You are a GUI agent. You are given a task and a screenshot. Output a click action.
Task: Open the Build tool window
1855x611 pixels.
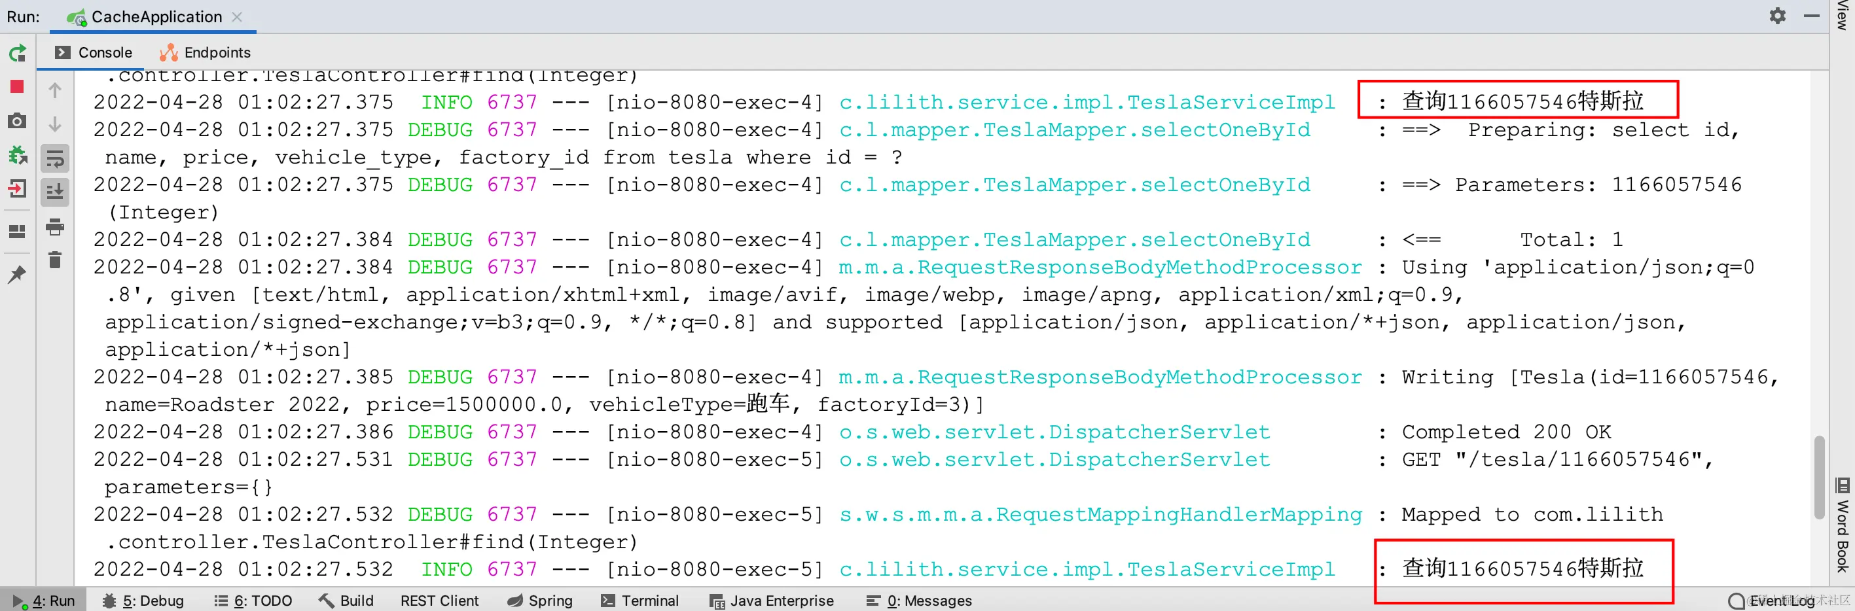(x=346, y=601)
